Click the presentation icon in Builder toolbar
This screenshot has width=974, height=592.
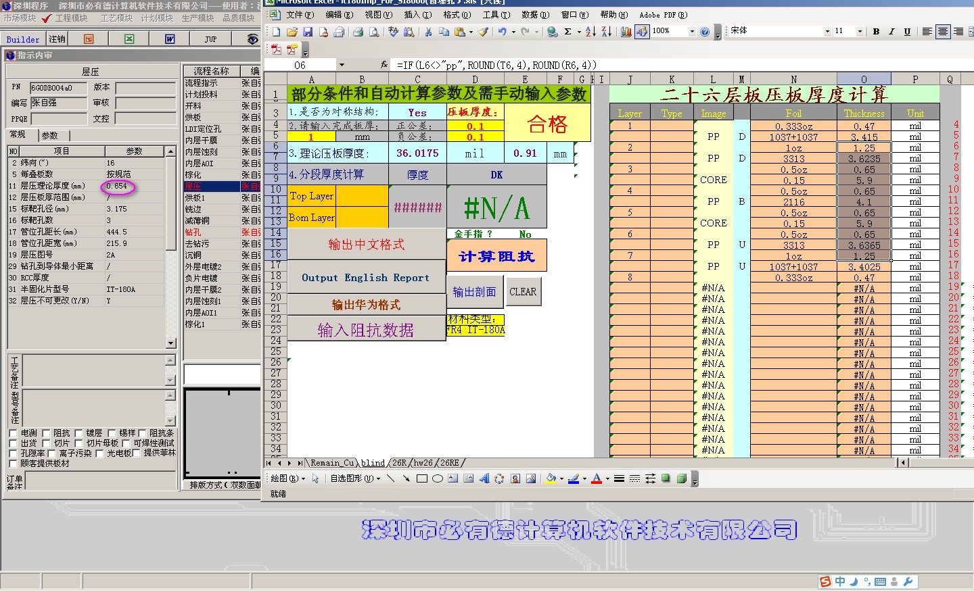pos(89,39)
